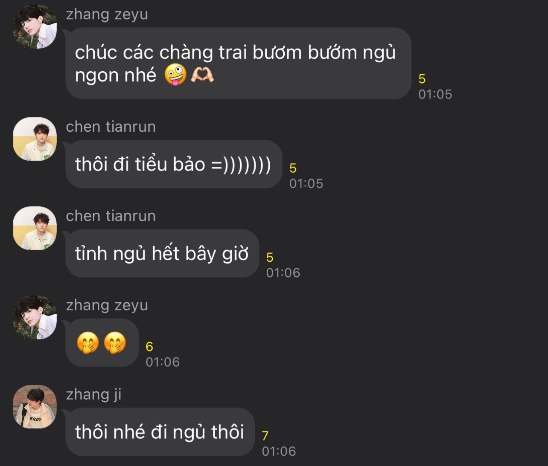Tap chen tianrun's avatar beside 'thôi đi tiểu bảo'
Viewport: 548px width, 466px height.
click(x=35, y=139)
